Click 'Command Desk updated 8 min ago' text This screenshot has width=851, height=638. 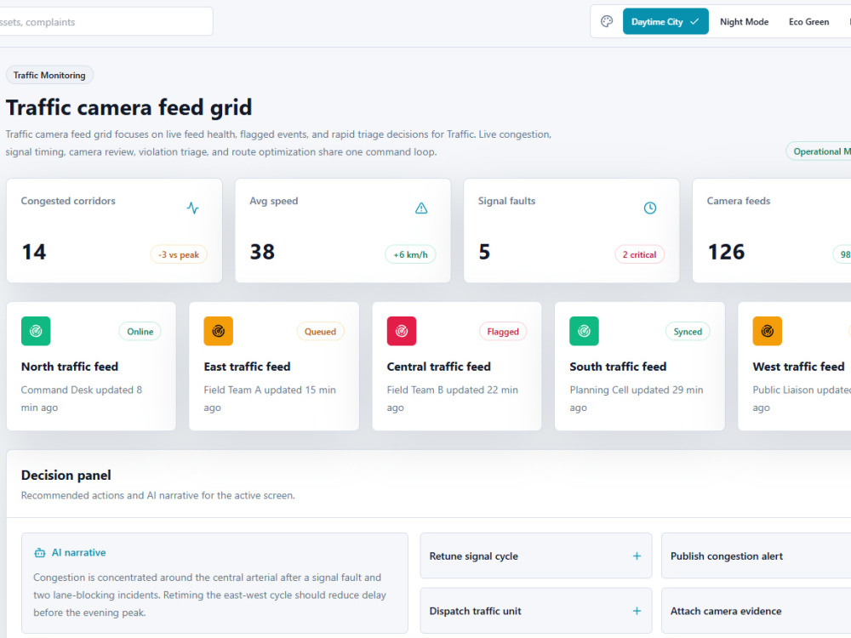[x=82, y=399]
